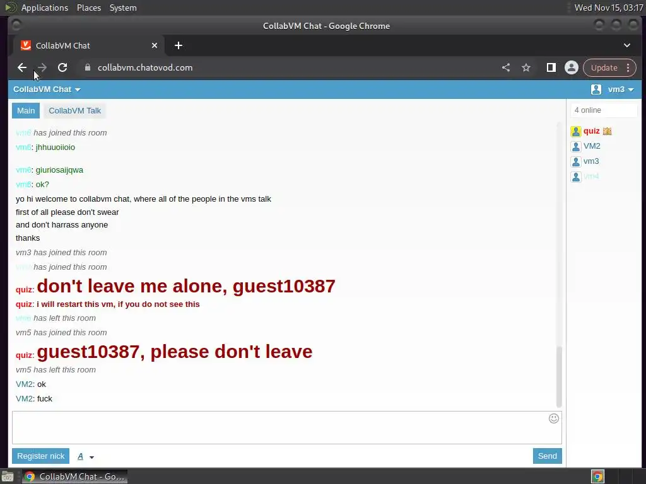Click quiz's avatar in the user list

(x=576, y=131)
